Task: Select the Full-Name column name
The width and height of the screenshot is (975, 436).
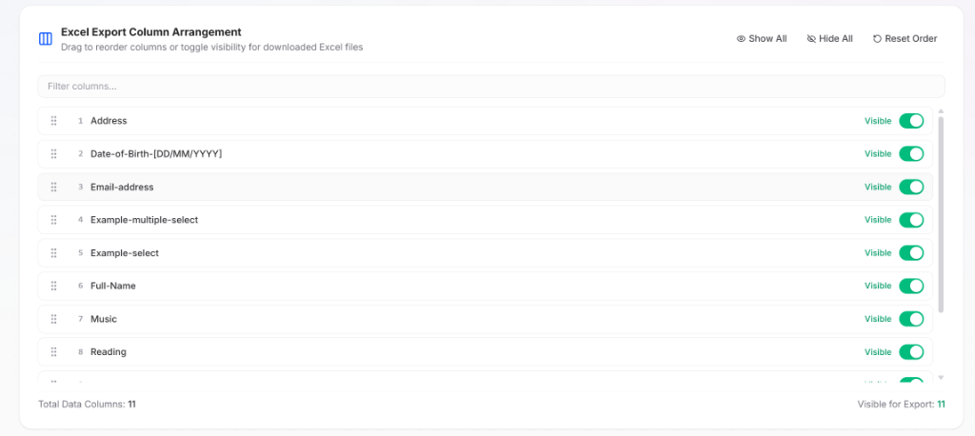Action: [113, 287]
